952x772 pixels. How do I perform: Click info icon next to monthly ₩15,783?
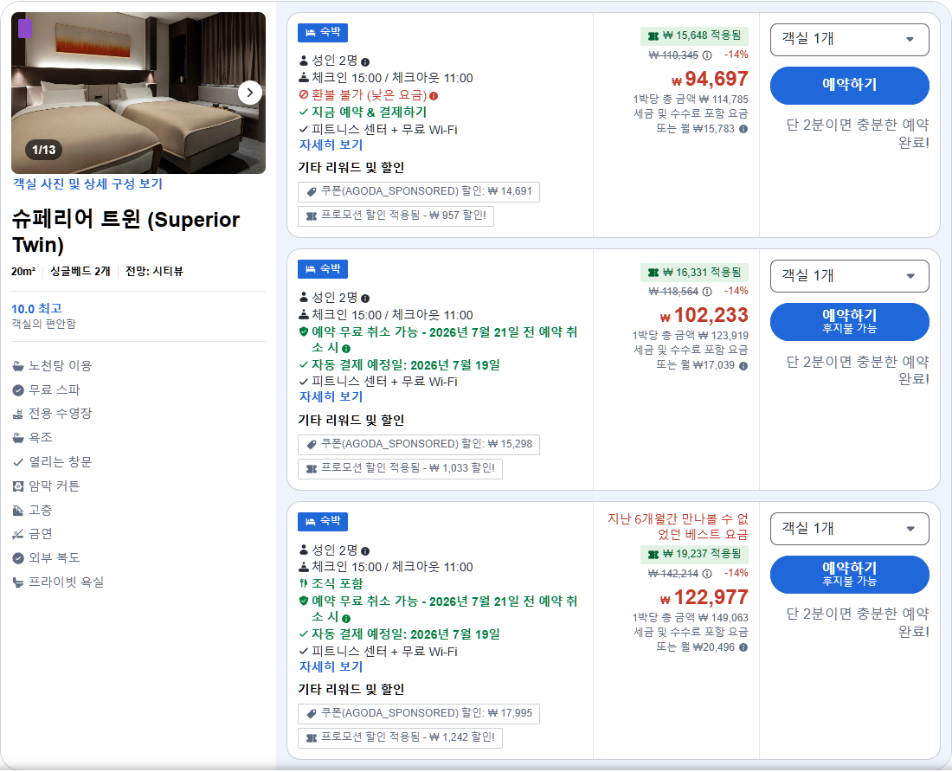(x=743, y=129)
